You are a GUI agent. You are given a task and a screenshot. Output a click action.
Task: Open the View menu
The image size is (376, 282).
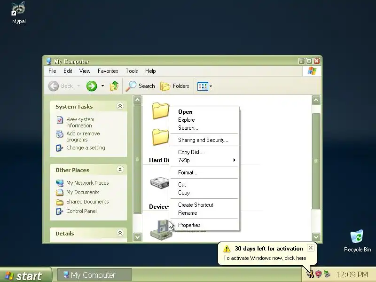85,71
